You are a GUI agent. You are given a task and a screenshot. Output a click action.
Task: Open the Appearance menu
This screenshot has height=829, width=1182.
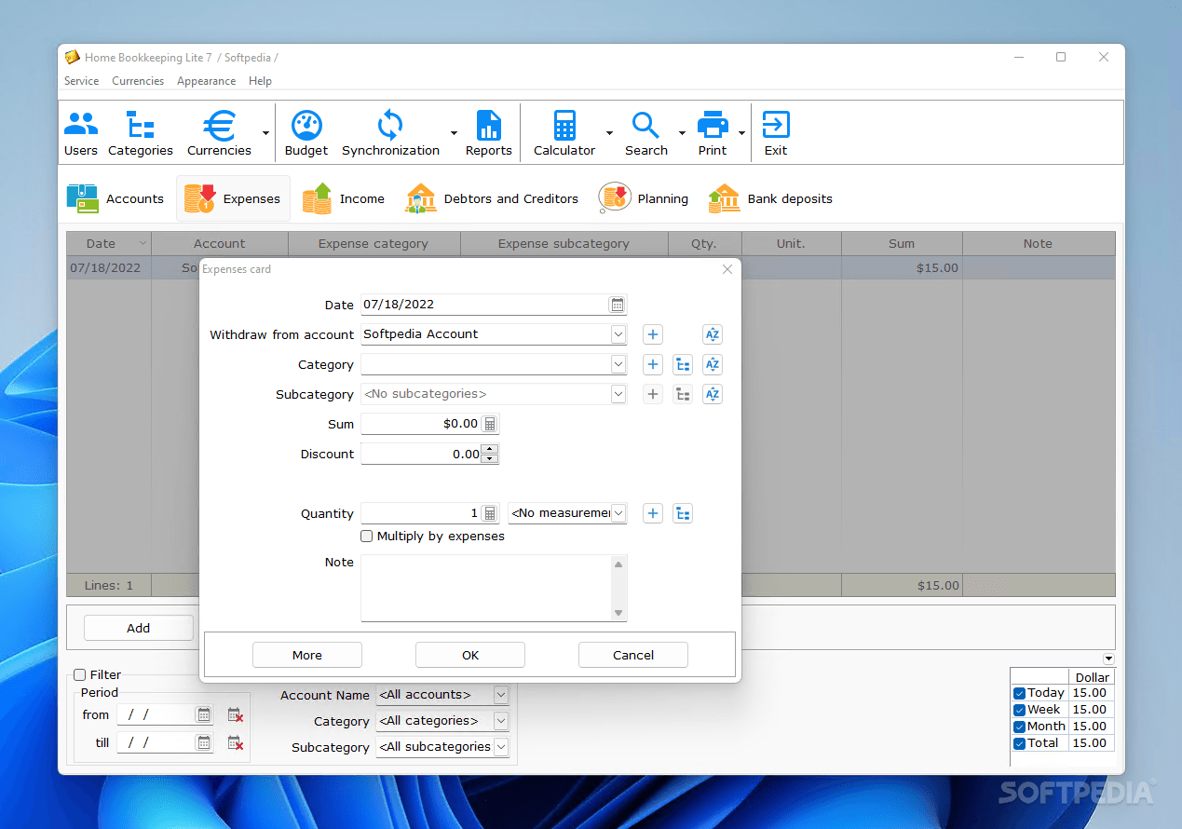[206, 81]
